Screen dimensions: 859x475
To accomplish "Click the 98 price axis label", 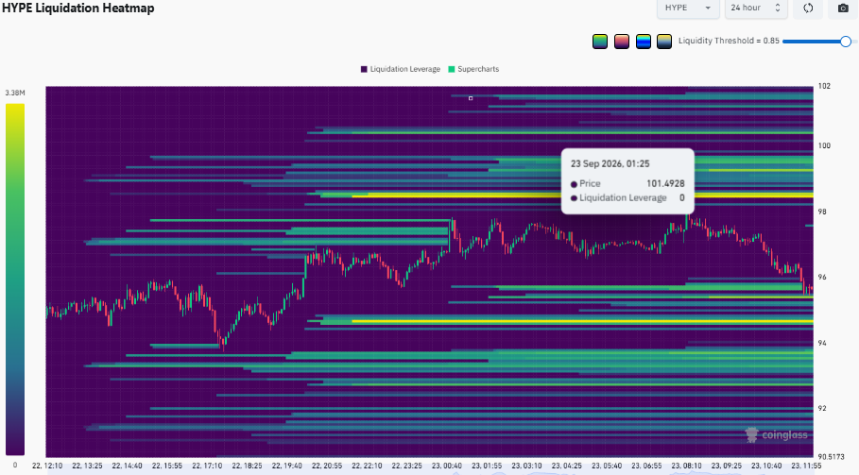I will (822, 212).
